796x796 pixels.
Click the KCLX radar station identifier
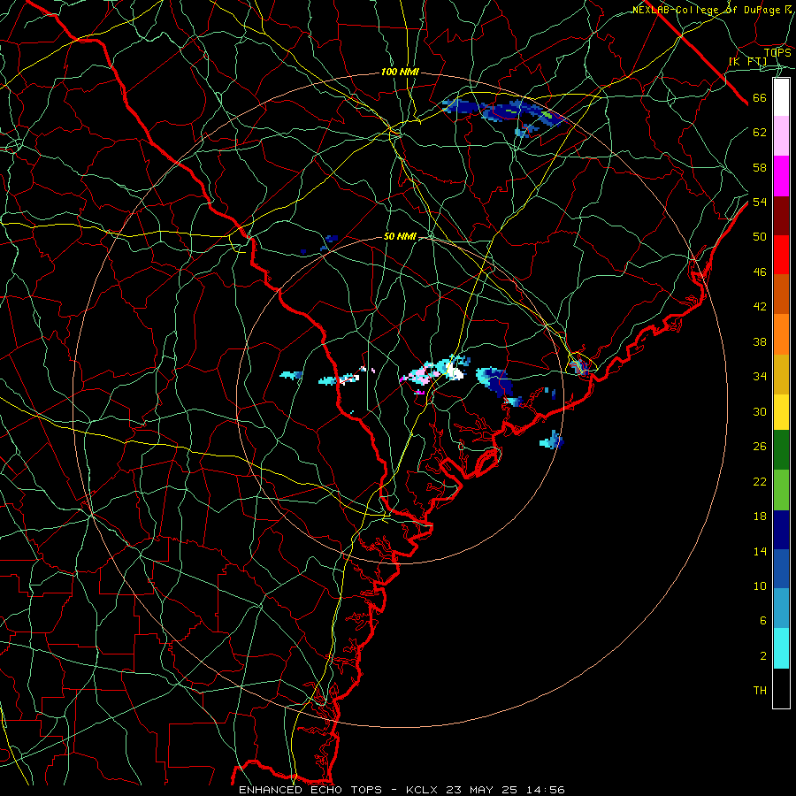coord(423,790)
